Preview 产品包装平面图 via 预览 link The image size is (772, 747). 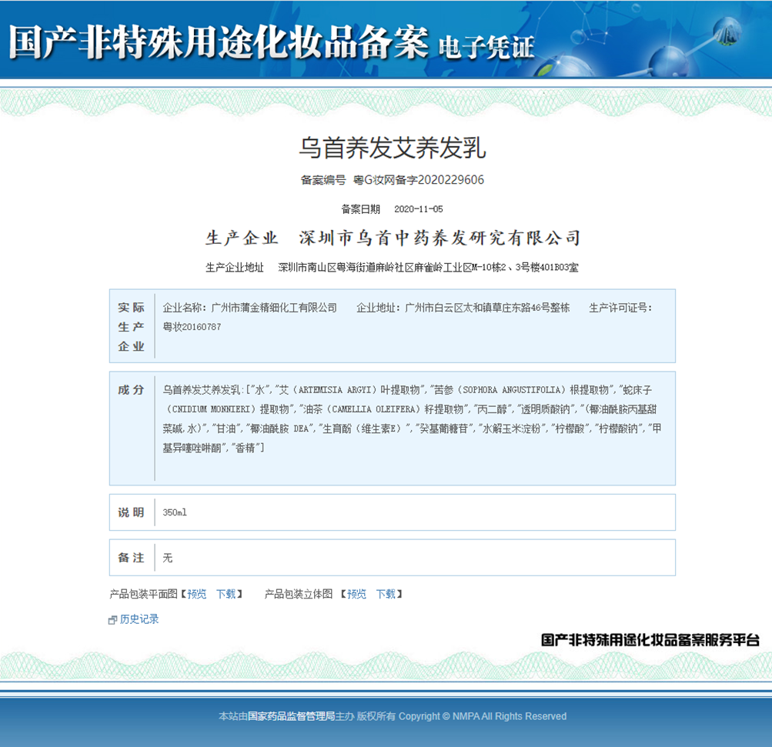point(197,594)
